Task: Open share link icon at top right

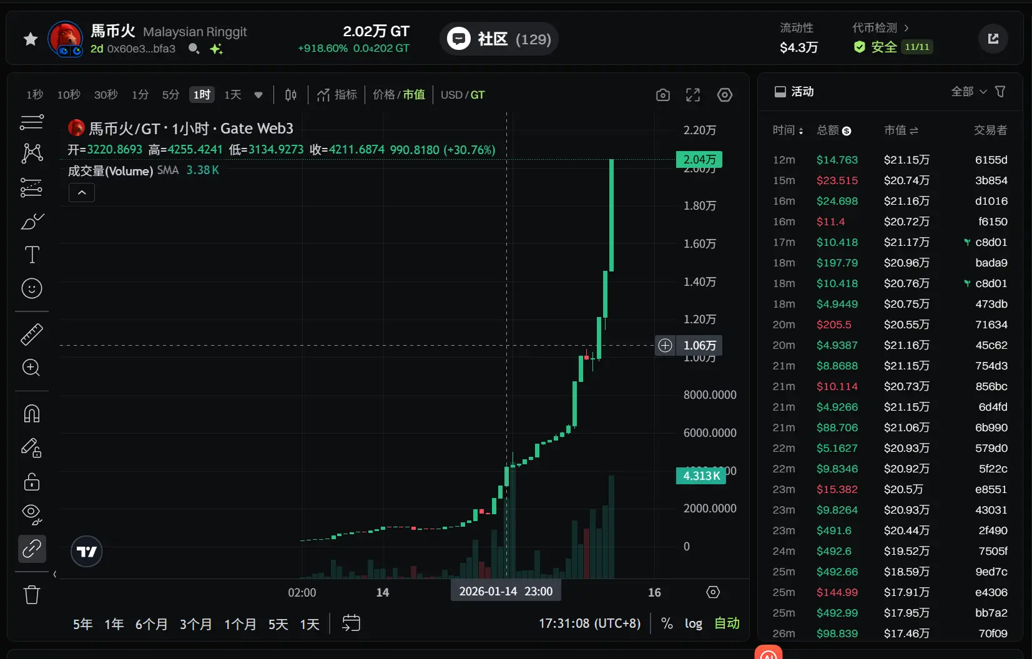Action: point(993,39)
